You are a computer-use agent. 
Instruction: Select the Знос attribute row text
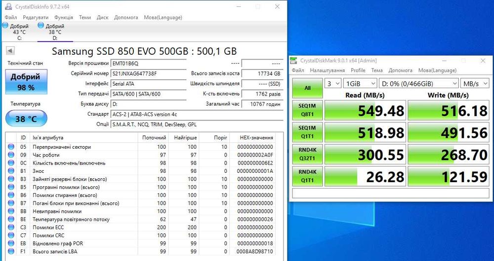pyautogui.click(x=39, y=171)
